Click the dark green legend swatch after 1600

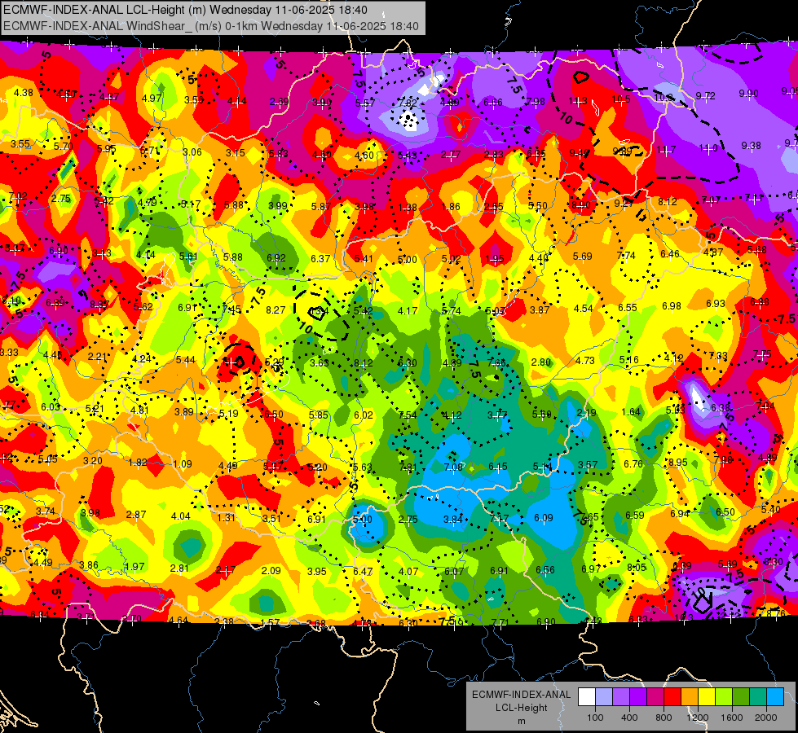click(741, 697)
